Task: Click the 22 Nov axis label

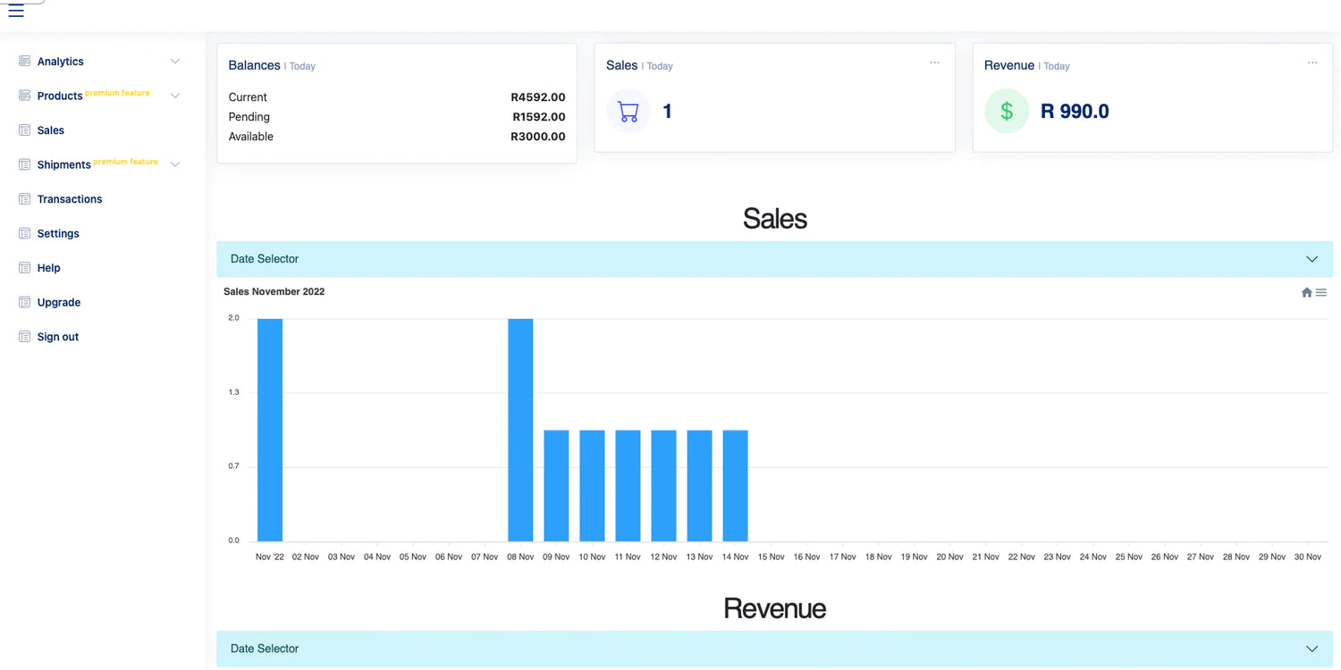Action: 1021,557
